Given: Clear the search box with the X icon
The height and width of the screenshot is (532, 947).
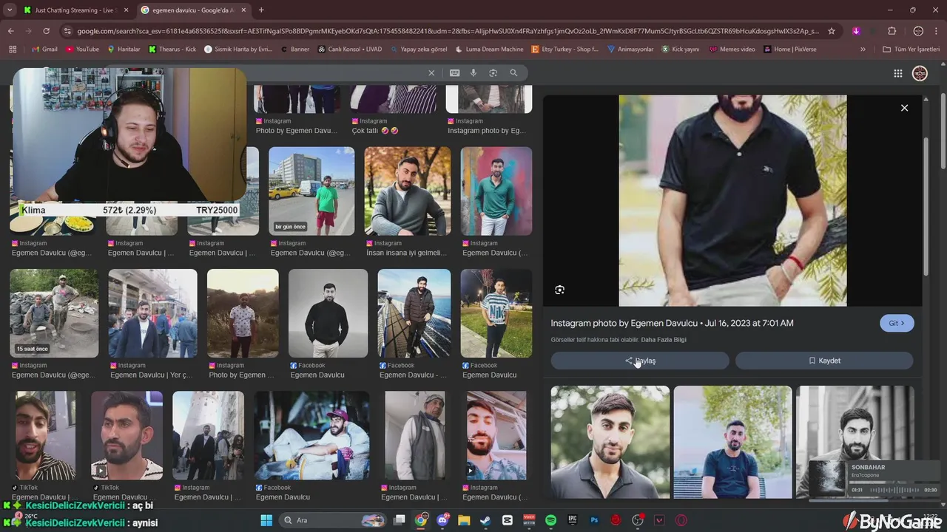Looking at the screenshot, I should point(431,73).
